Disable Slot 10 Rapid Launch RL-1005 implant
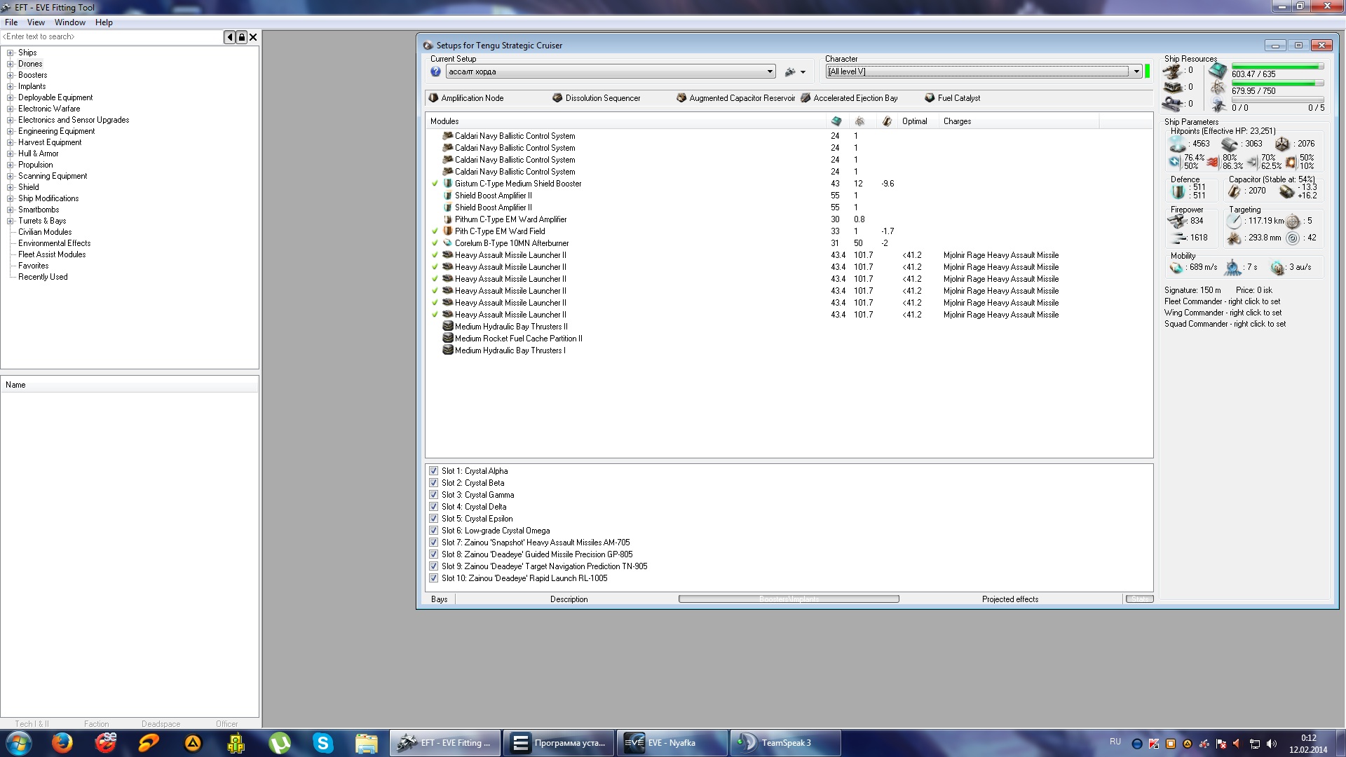Viewport: 1346px width, 757px height. [x=433, y=578]
